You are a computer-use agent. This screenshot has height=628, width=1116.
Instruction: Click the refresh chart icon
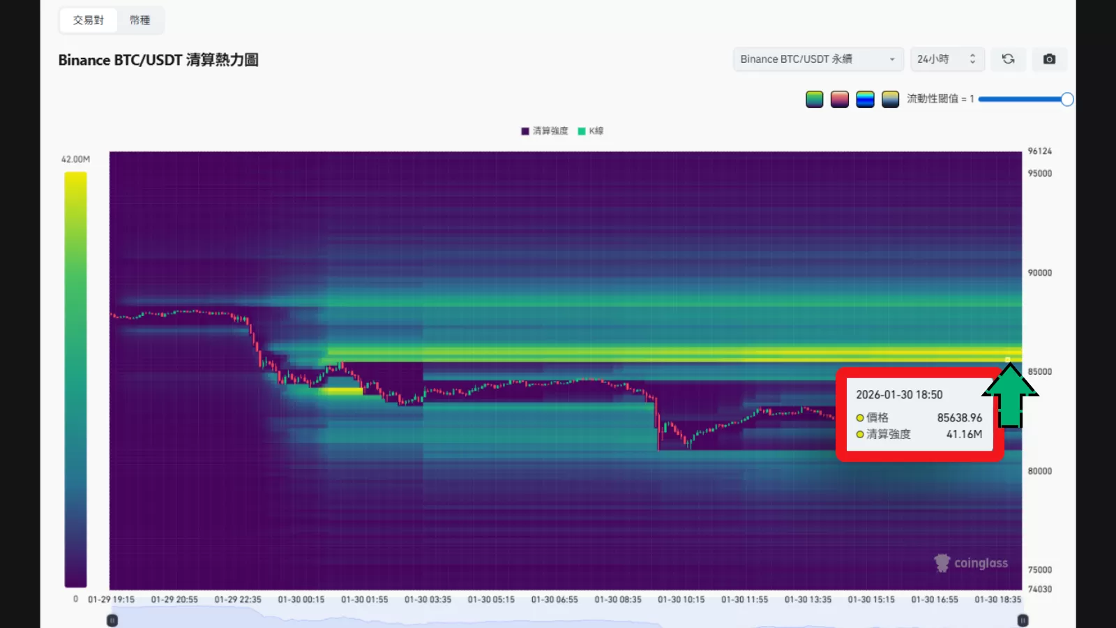(x=1008, y=59)
